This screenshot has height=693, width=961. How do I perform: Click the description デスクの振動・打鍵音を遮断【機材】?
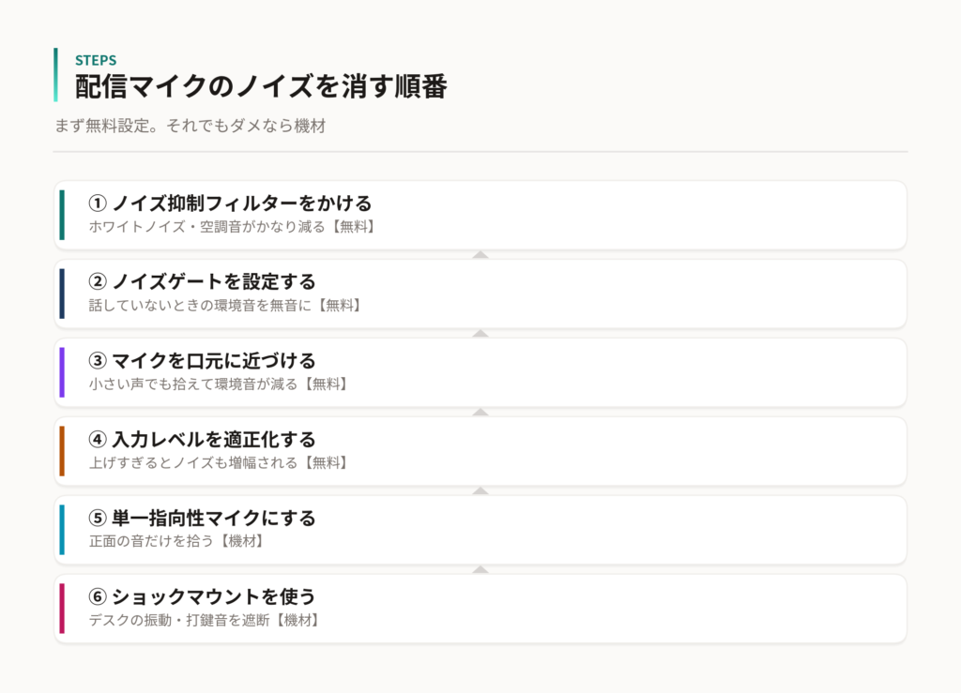[206, 620]
